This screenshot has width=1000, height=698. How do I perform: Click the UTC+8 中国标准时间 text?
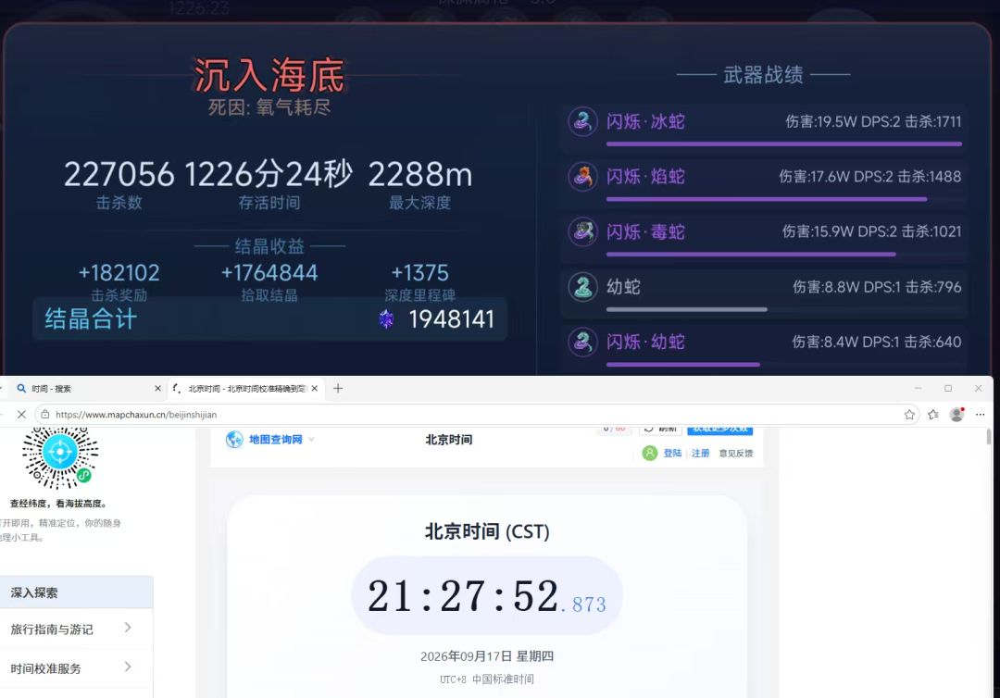pyautogui.click(x=487, y=679)
